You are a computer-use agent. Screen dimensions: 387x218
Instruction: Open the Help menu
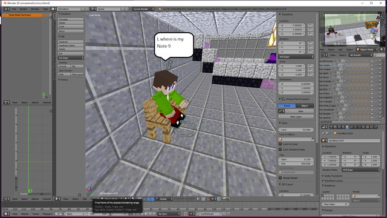(x=45, y=9)
